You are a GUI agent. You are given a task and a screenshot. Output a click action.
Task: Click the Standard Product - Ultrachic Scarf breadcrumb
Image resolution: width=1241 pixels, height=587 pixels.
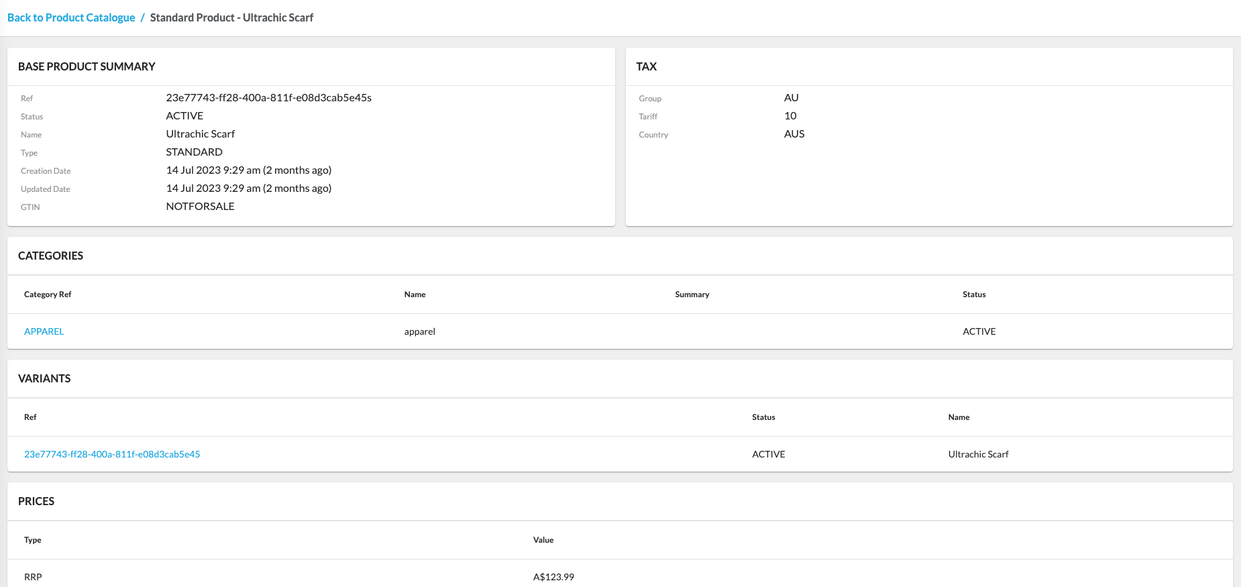pyautogui.click(x=231, y=17)
